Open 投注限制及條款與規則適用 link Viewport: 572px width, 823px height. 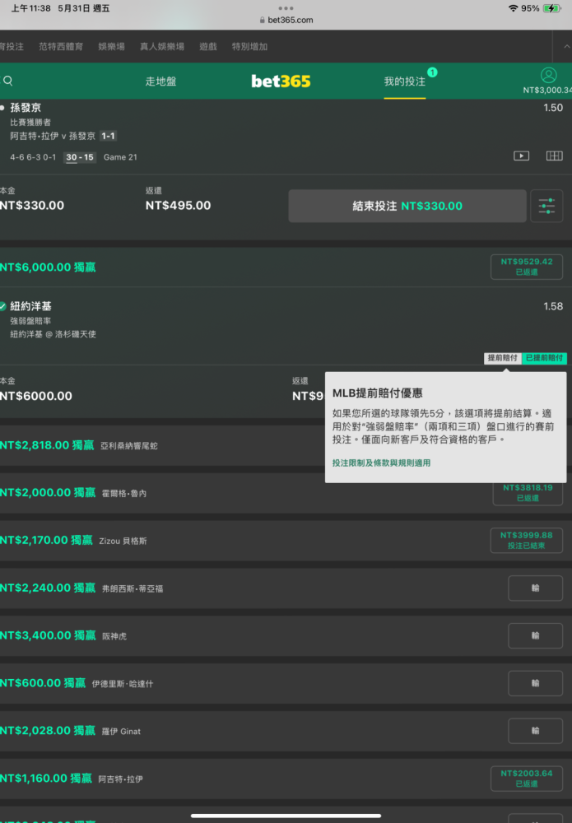382,463
